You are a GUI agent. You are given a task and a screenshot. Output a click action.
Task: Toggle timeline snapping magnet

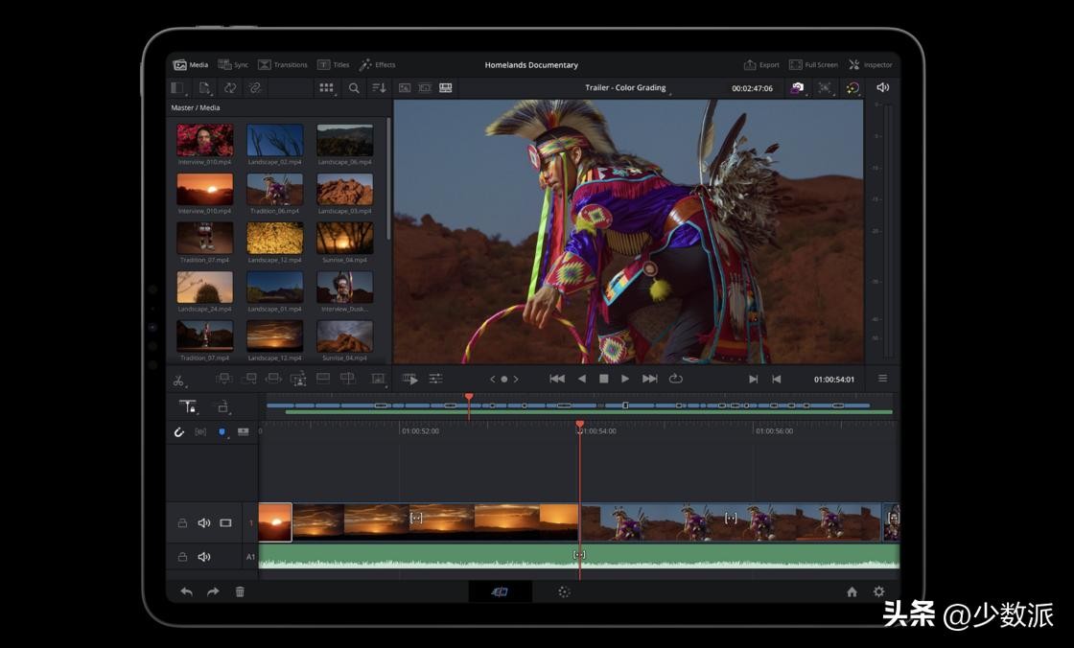(178, 432)
